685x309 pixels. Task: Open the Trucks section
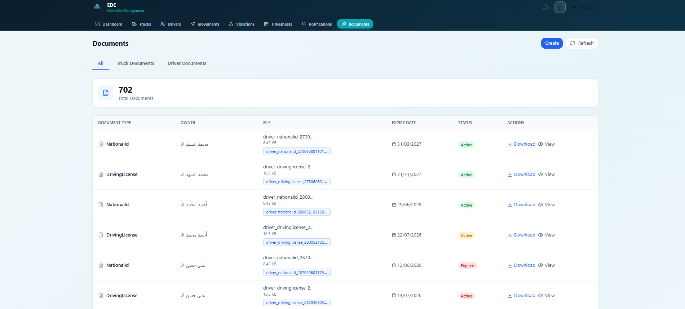tap(142, 24)
